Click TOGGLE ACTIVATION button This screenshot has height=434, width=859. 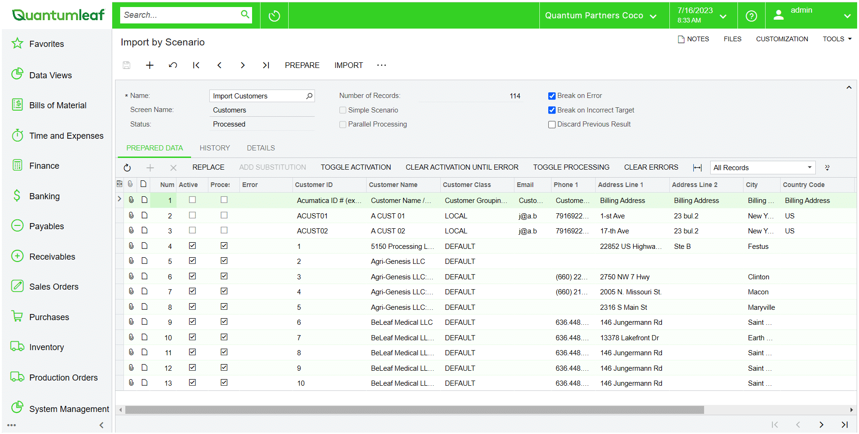[x=356, y=167]
